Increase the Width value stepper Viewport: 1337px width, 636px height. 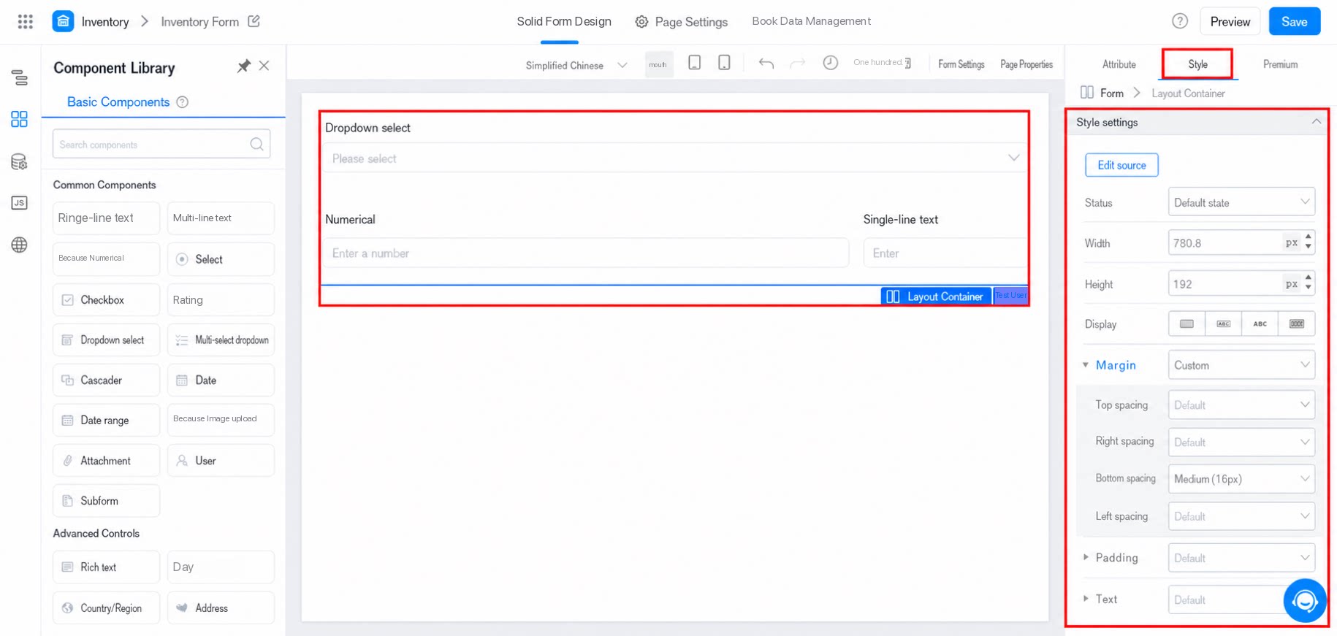[1308, 237]
